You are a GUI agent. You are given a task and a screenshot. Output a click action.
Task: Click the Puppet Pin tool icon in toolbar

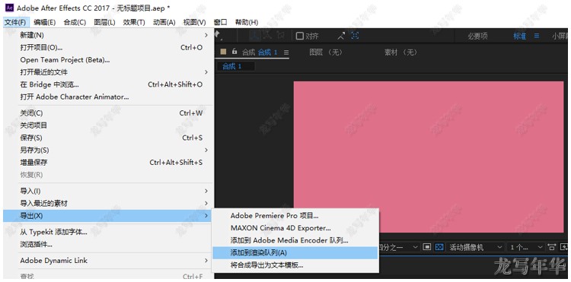[218, 35]
